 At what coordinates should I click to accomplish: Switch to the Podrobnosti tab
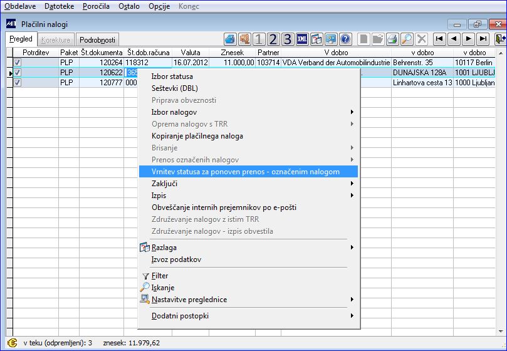tap(97, 39)
